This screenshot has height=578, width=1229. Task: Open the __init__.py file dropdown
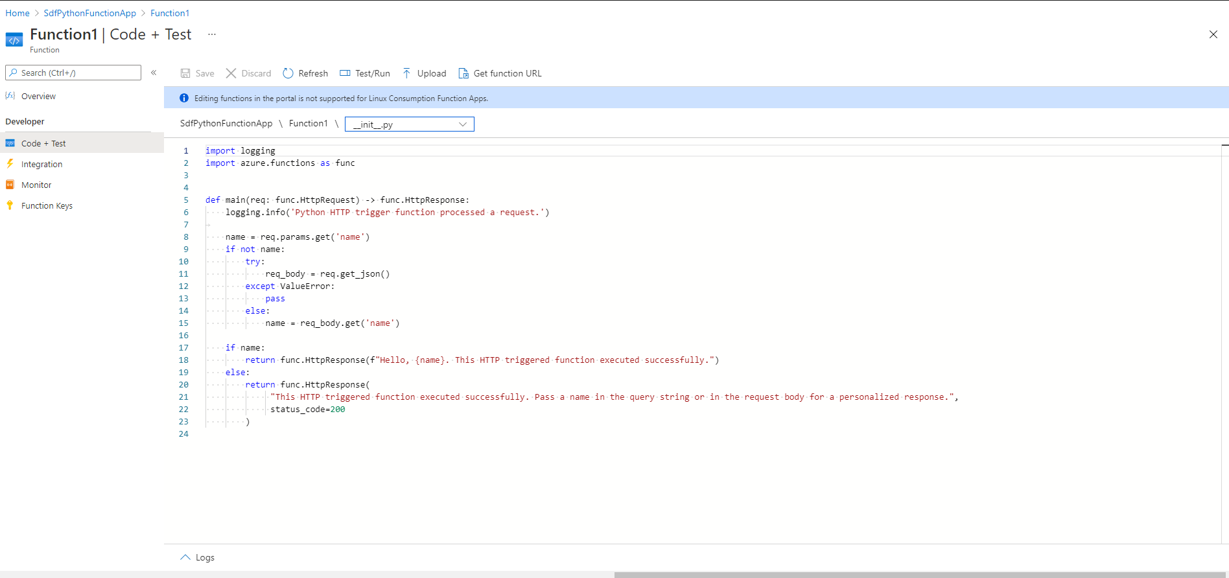(x=410, y=124)
